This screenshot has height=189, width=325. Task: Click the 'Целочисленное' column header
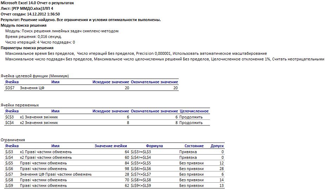[x=194, y=111]
